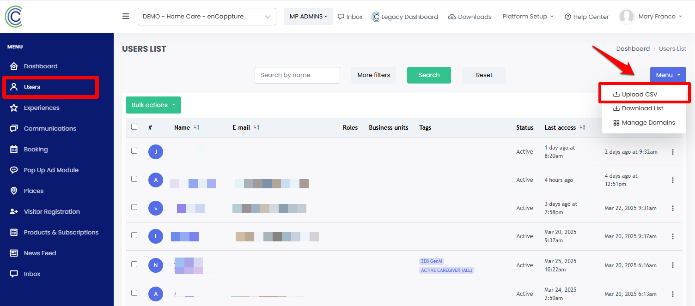Select Experiences in the left menu
The width and height of the screenshot is (695, 306).
(x=42, y=108)
